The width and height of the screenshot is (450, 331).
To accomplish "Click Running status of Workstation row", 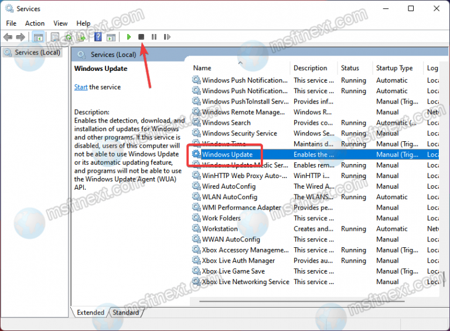I will tap(353, 229).
